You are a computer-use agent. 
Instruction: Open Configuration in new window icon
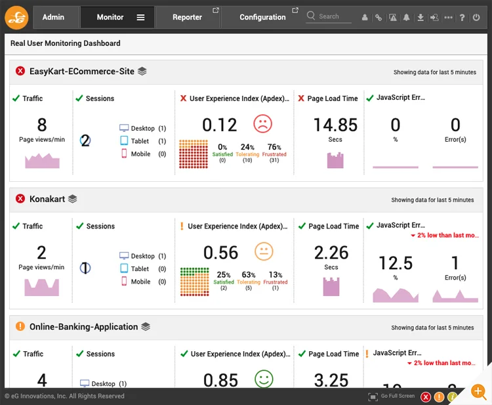tap(295, 11)
